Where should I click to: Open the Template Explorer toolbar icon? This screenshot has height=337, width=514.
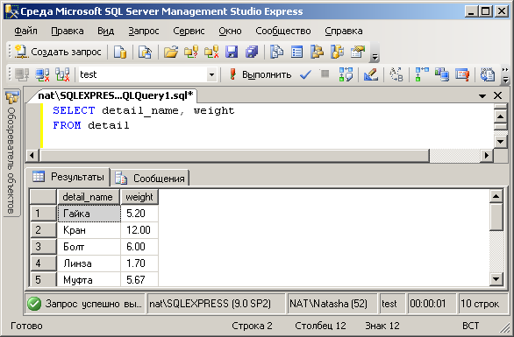pyautogui.click(x=338, y=52)
